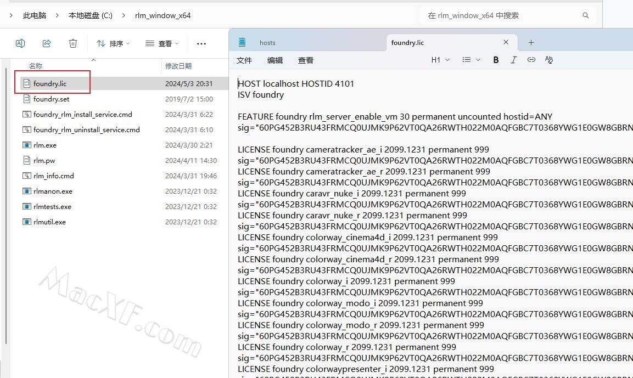The image size is (633, 378).
Task: Select foundry_rlm_install_service.cmd file
Action: (83, 114)
